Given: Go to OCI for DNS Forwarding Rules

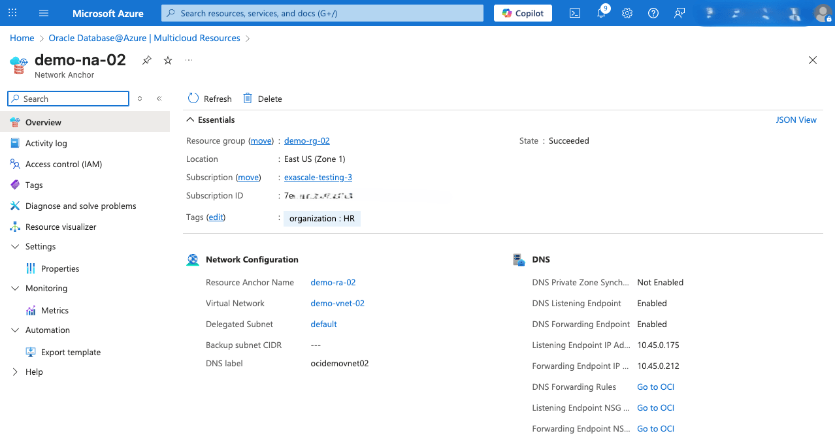Looking at the screenshot, I should (x=655, y=387).
